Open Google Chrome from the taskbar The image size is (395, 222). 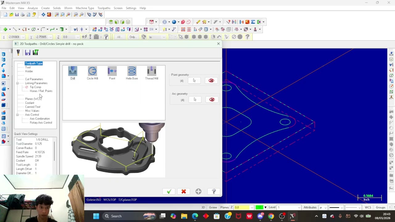[x=271, y=216]
